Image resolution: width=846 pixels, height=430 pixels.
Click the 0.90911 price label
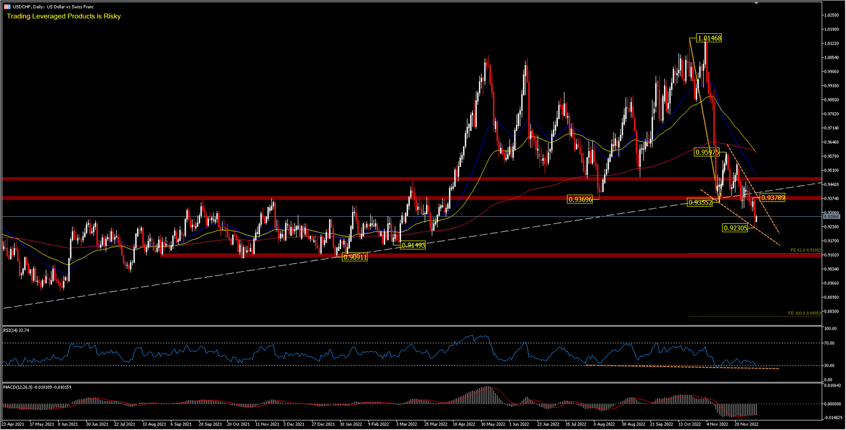pyautogui.click(x=355, y=257)
